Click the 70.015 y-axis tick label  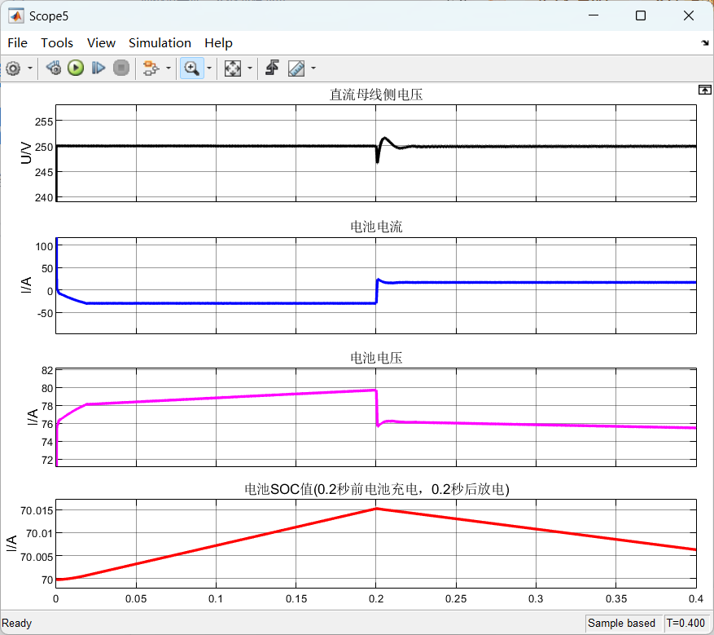pyautogui.click(x=37, y=510)
